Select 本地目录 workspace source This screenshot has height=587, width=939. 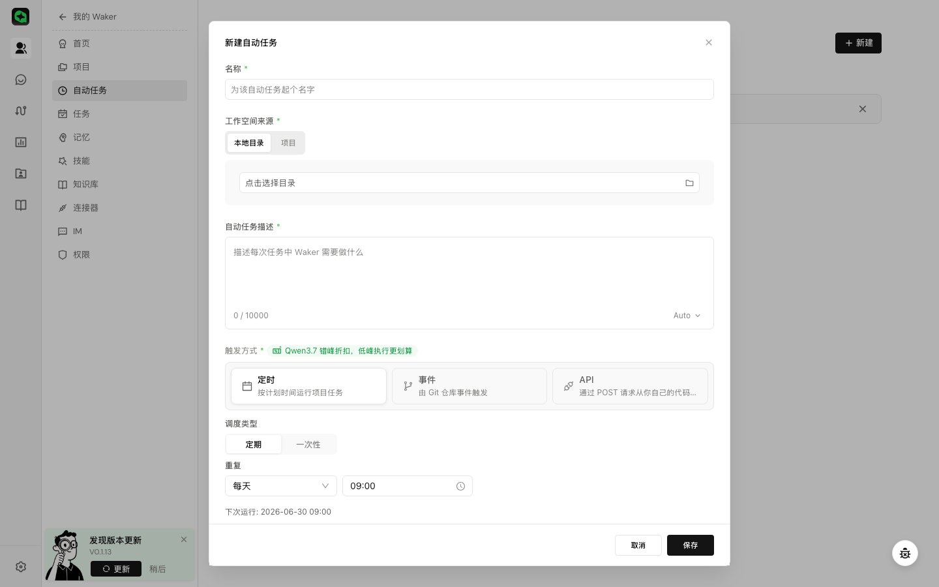coord(249,143)
